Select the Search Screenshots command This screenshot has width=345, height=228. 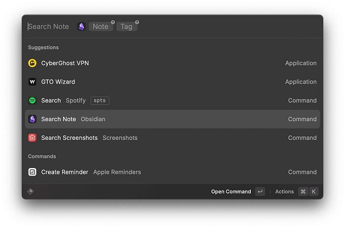coord(172,138)
